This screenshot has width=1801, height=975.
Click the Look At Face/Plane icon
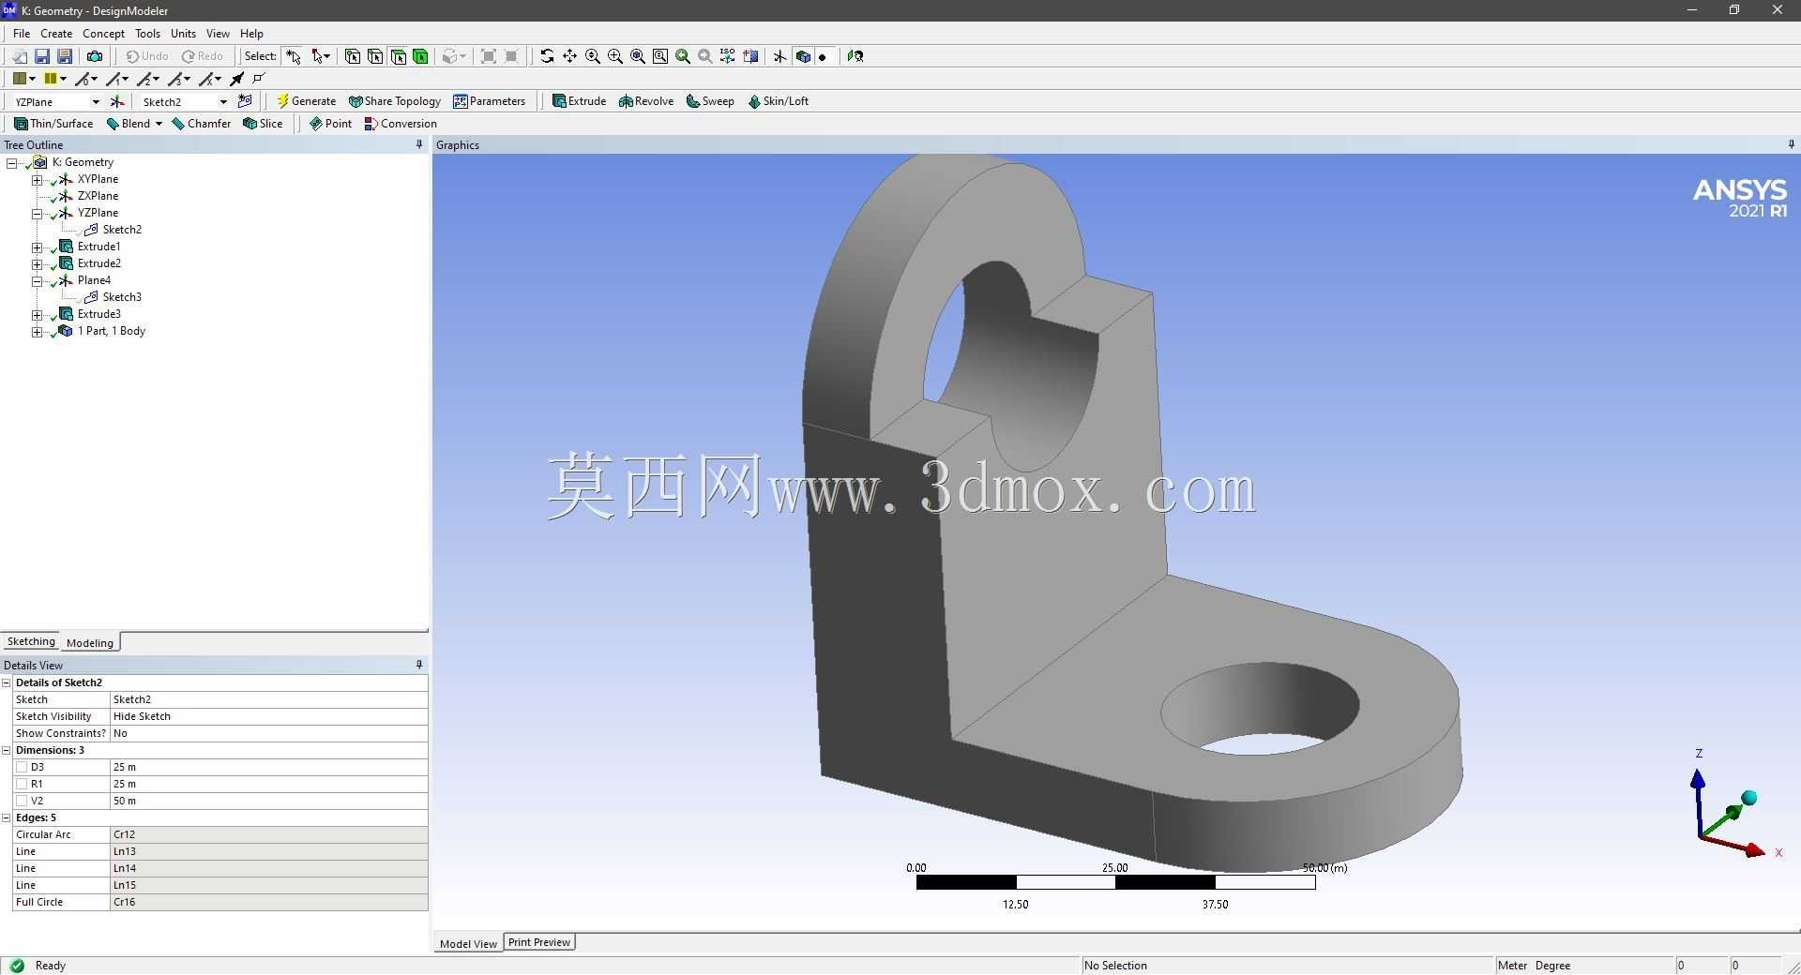coord(855,56)
